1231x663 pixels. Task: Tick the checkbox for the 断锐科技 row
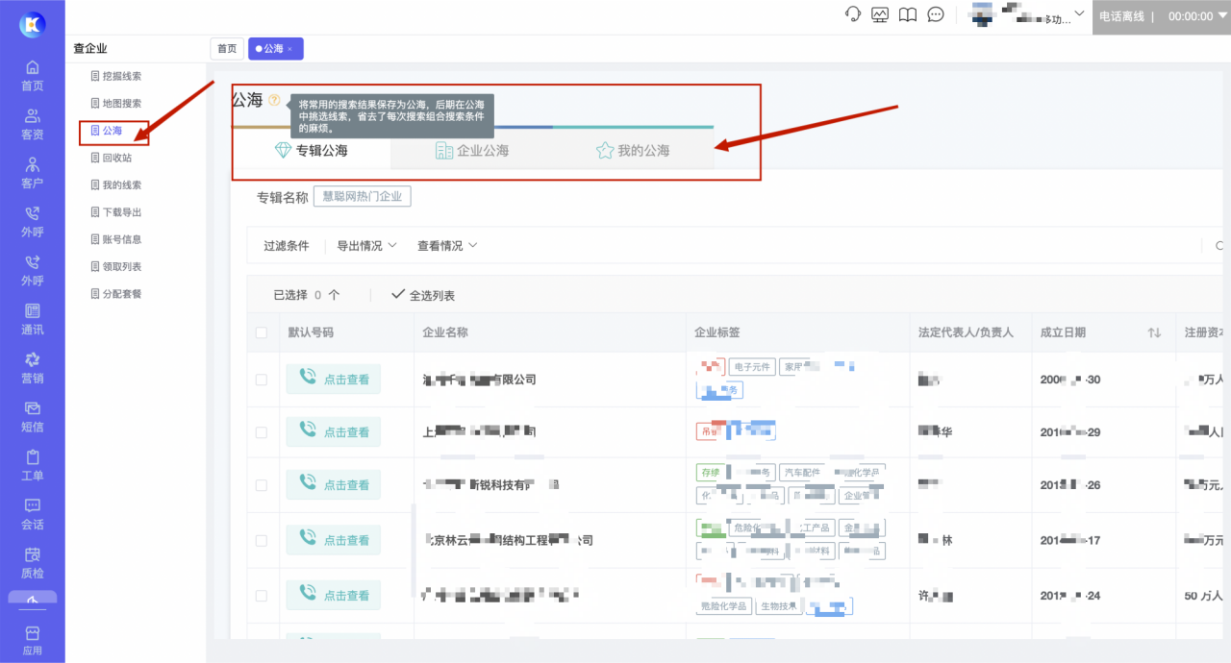tap(262, 485)
